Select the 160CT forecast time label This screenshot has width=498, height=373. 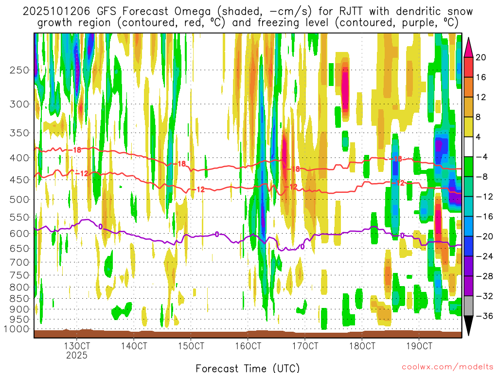(x=248, y=346)
